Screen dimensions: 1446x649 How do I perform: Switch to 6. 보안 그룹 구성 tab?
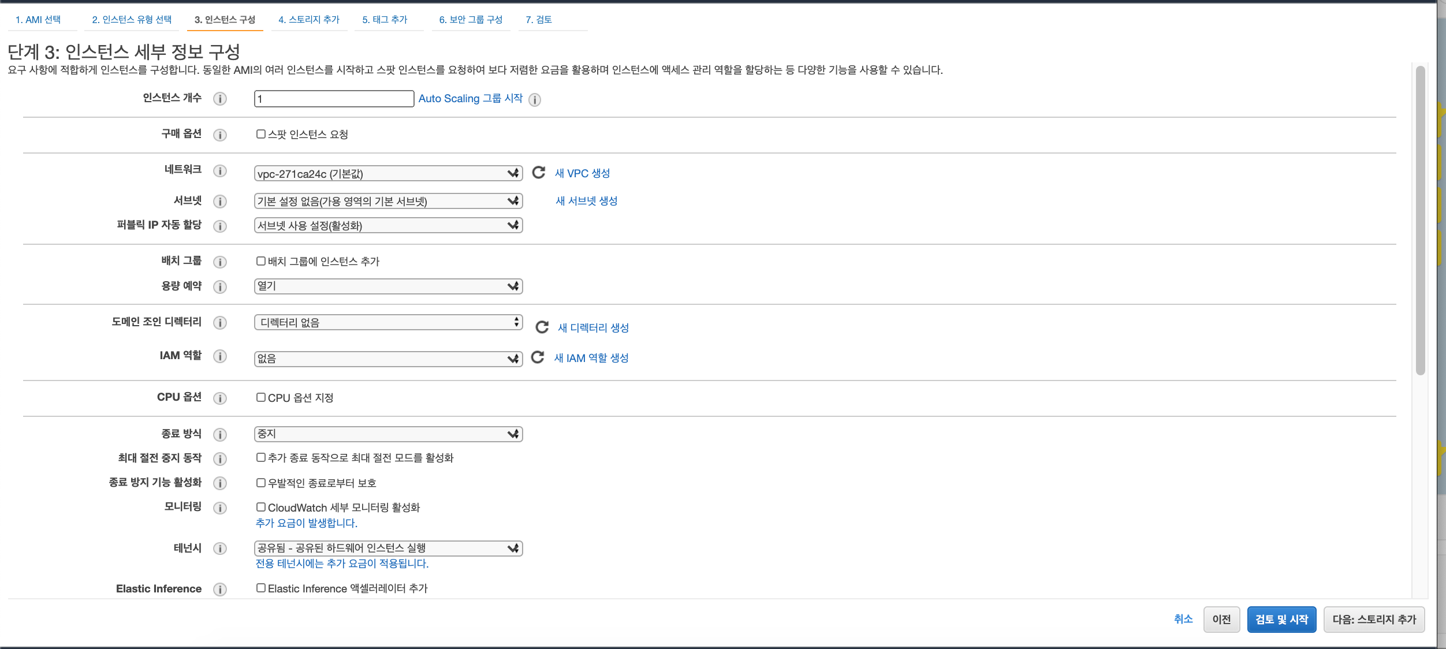point(470,20)
